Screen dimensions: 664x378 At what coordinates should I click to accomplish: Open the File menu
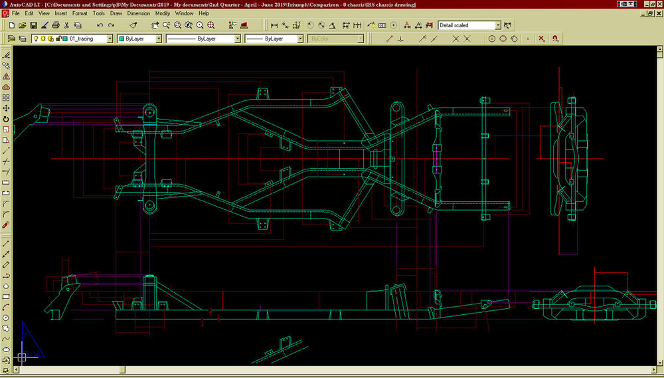(16, 13)
